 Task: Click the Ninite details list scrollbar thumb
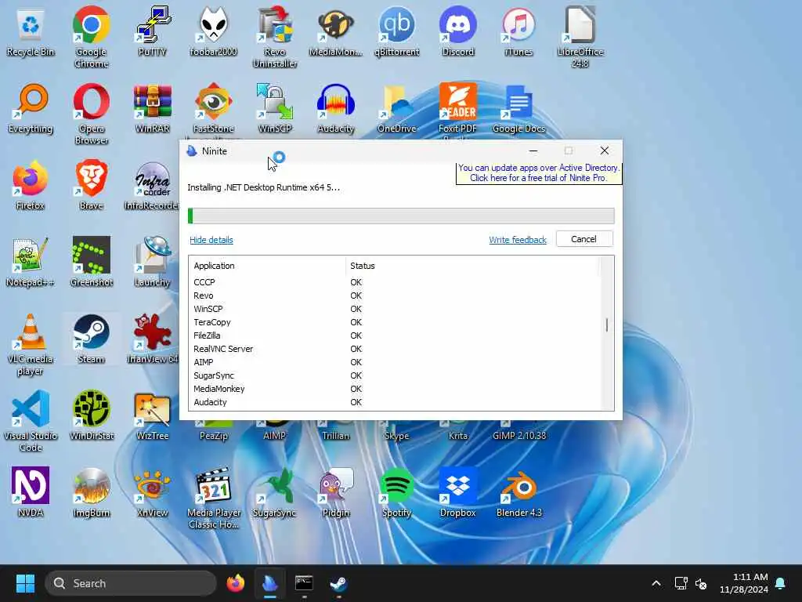point(607,325)
